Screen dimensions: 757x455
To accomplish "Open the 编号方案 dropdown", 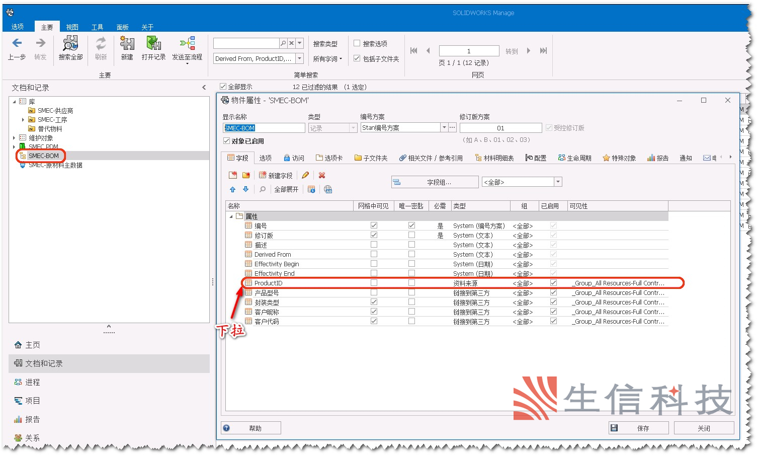I will pos(444,128).
